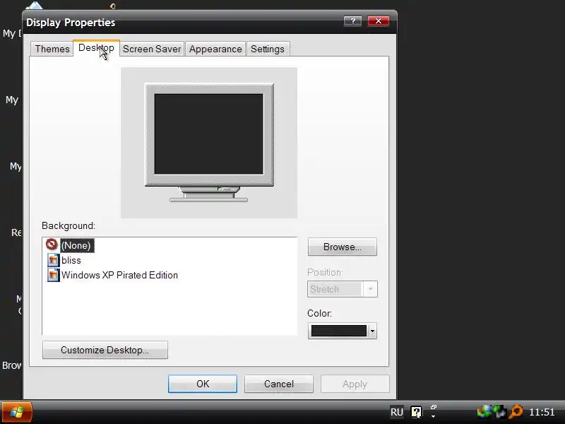Click the (None) red prohibition icon
The width and height of the screenshot is (565, 424).
pyautogui.click(x=52, y=245)
